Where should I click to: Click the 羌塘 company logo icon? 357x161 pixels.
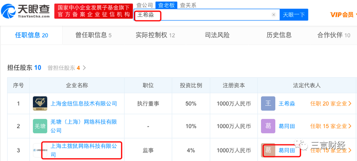coord(40,126)
